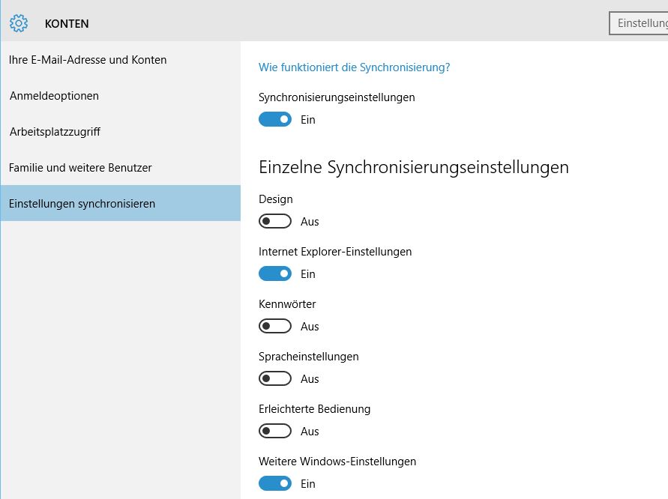Open Ihre E-Mail-Adresse und Konten section
Screen dimensions: 668x499
pos(121,60)
